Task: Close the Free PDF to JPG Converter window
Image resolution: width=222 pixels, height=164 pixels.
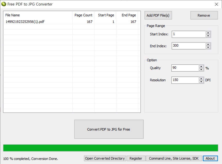Action: click(217, 4)
